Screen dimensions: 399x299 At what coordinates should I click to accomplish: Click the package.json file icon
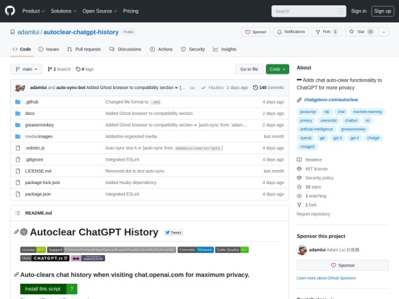coord(18,194)
